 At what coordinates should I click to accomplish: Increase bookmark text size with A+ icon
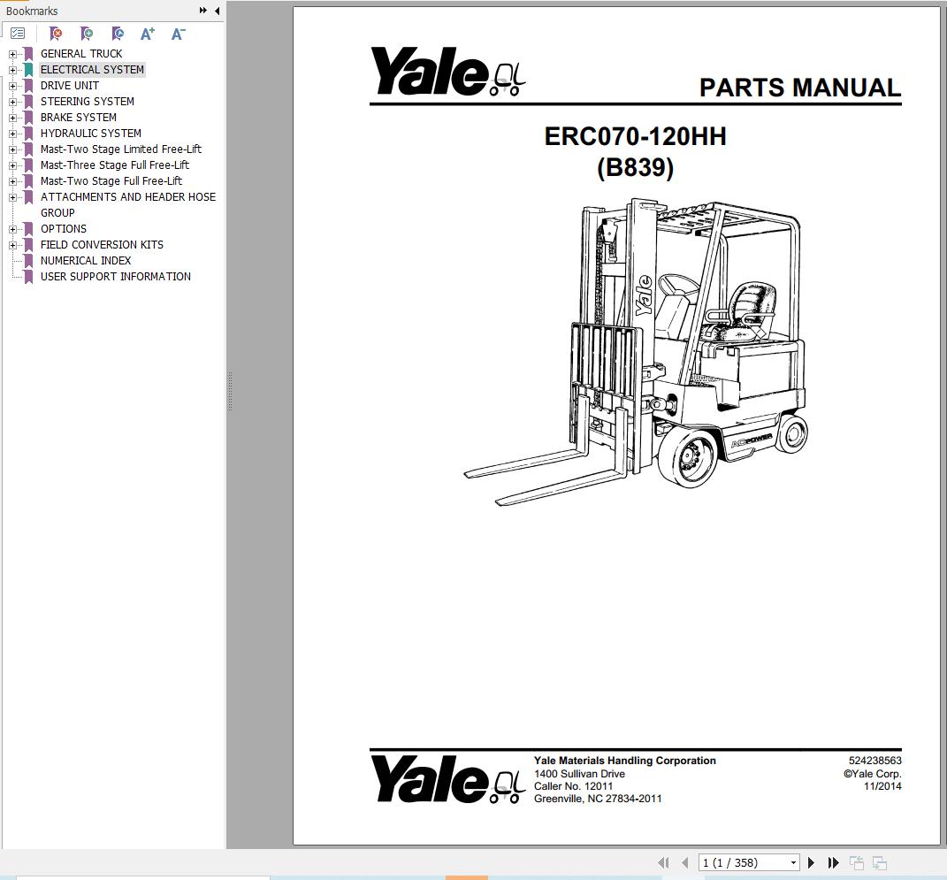(147, 34)
